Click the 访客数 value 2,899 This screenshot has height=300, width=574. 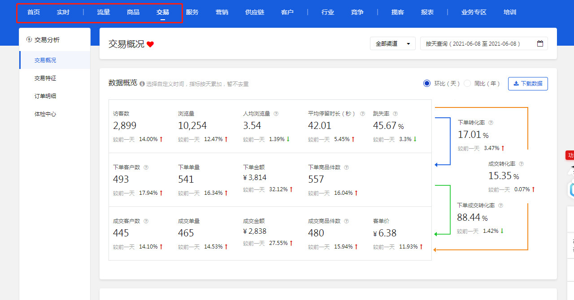click(x=125, y=126)
